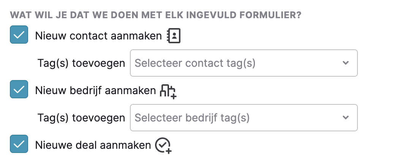Click the 'Nieuwe deal aanmaken' label text
Screen dimensions: 408x167
[x=93, y=145]
